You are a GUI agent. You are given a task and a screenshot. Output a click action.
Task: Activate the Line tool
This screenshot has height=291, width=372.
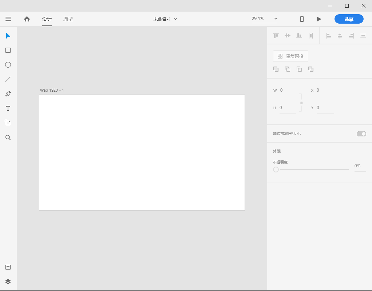(8, 79)
